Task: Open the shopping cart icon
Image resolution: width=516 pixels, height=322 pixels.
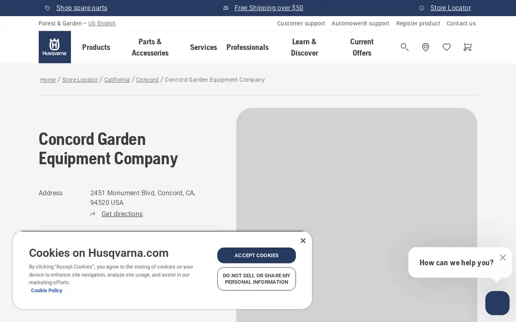Action: [467, 47]
